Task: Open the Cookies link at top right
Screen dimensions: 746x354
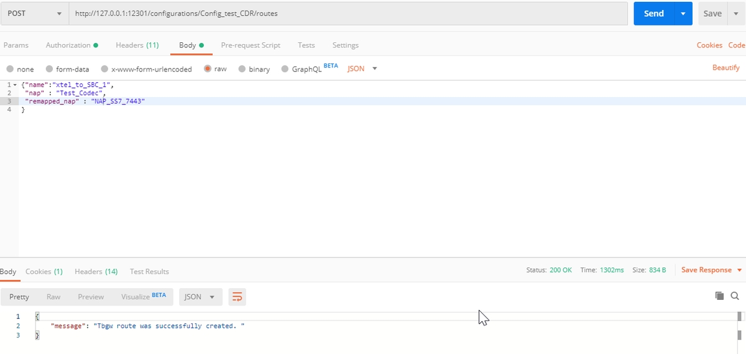Action: click(x=709, y=45)
